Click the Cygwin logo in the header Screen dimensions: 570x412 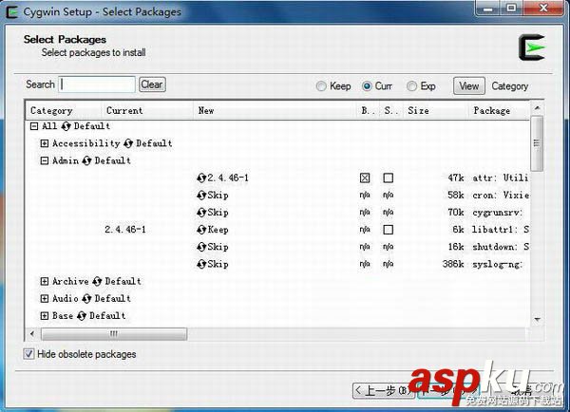[x=532, y=47]
